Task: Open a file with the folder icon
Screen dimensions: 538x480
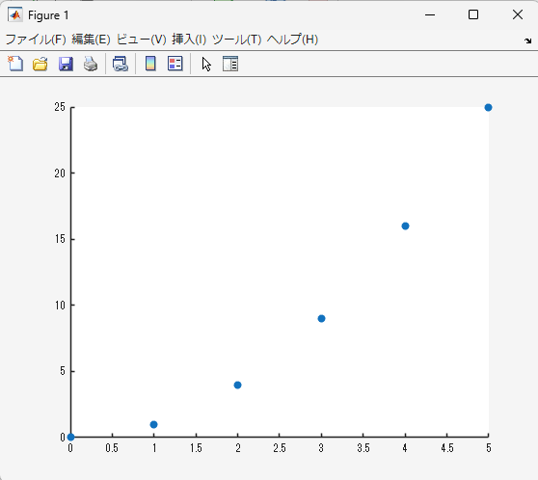Action: point(40,64)
